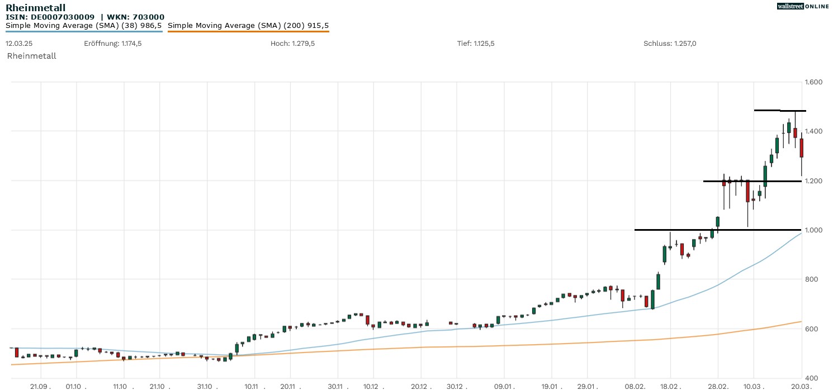This screenshot has width=833, height=390.
Task: Click the 1.600 y-axis label
Action: 813,82
